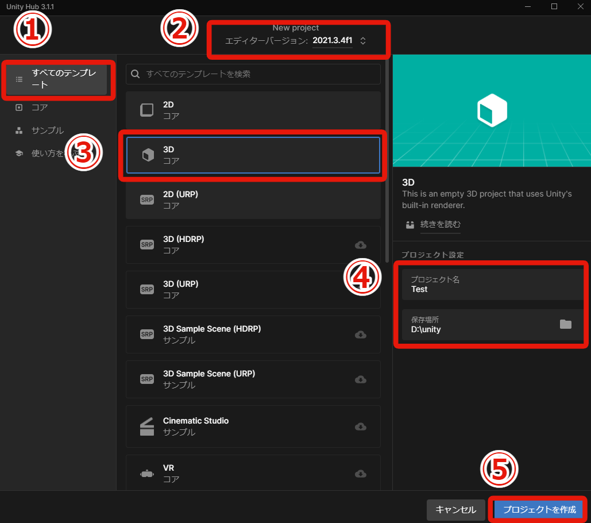Viewport: 591px width, 523px height.
Task: Choose the Cinematic Studio template
Action: click(x=253, y=426)
